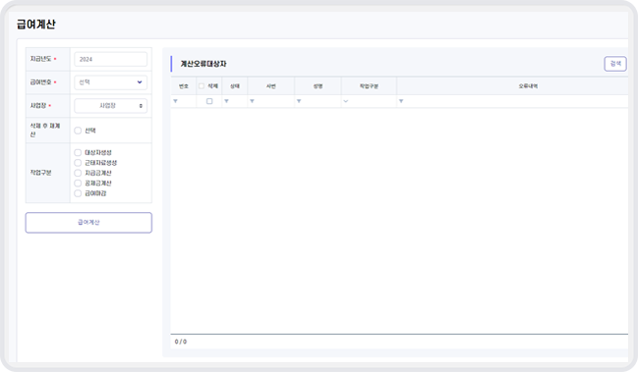This screenshot has width=638, height=372.
Task: Click the 작업구분 label in left form
Action: click(40, 173)
